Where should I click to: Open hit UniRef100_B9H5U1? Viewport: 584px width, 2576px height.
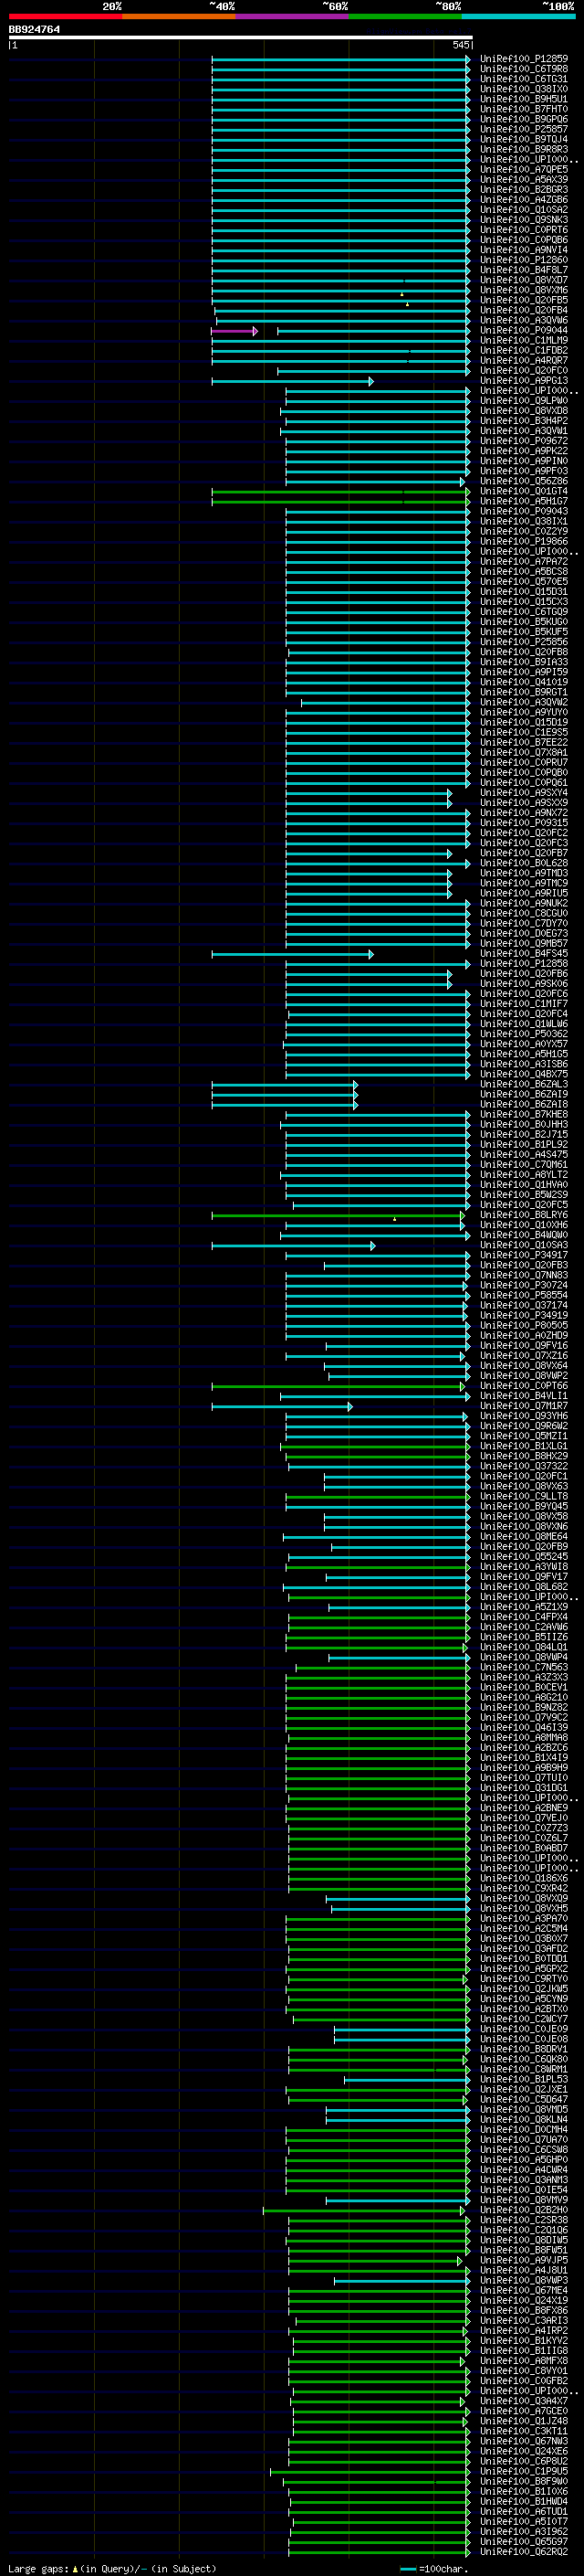point(524,99)
